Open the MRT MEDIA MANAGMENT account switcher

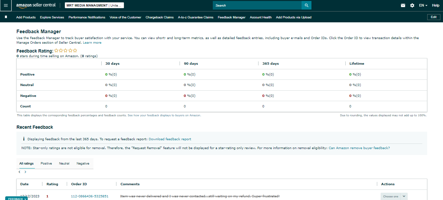(95, 5)
